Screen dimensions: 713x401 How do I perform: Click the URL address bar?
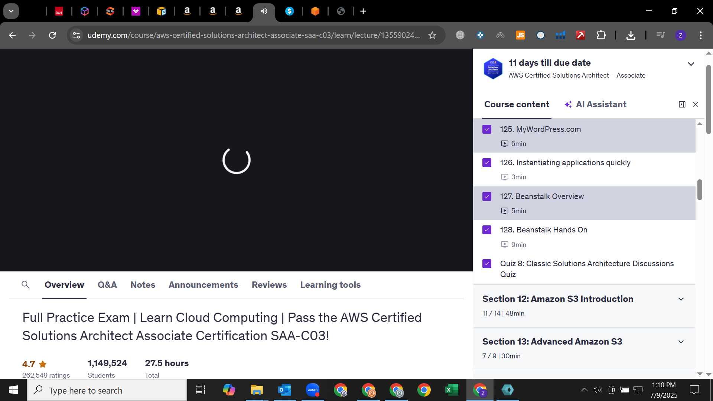pos(253,35)
